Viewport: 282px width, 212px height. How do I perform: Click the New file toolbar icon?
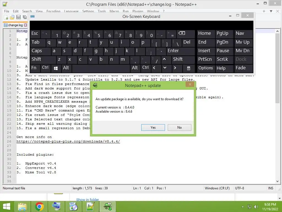click(6, 17)
